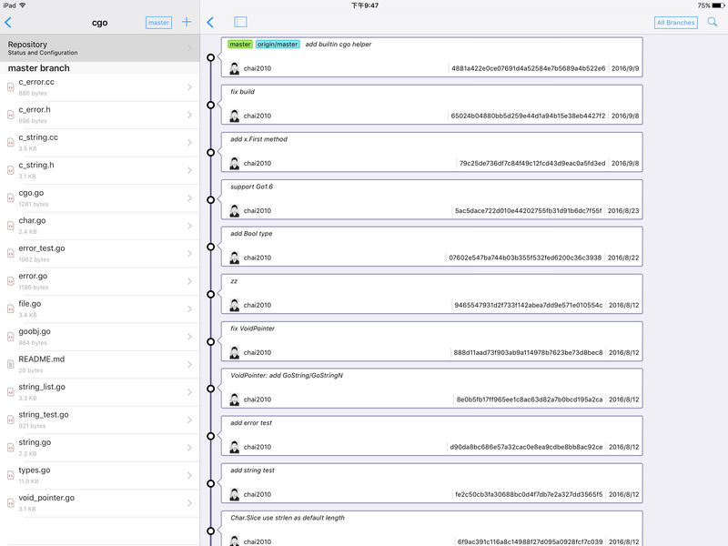
Task: Tap the clock in the status bar
Action: [365, 5]
